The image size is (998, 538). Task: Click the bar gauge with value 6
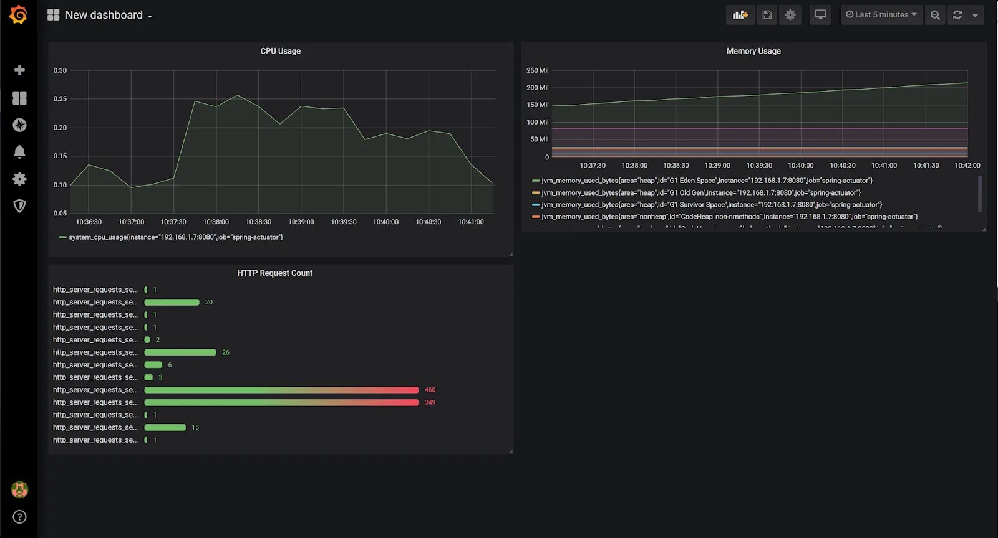coord(153,365)
